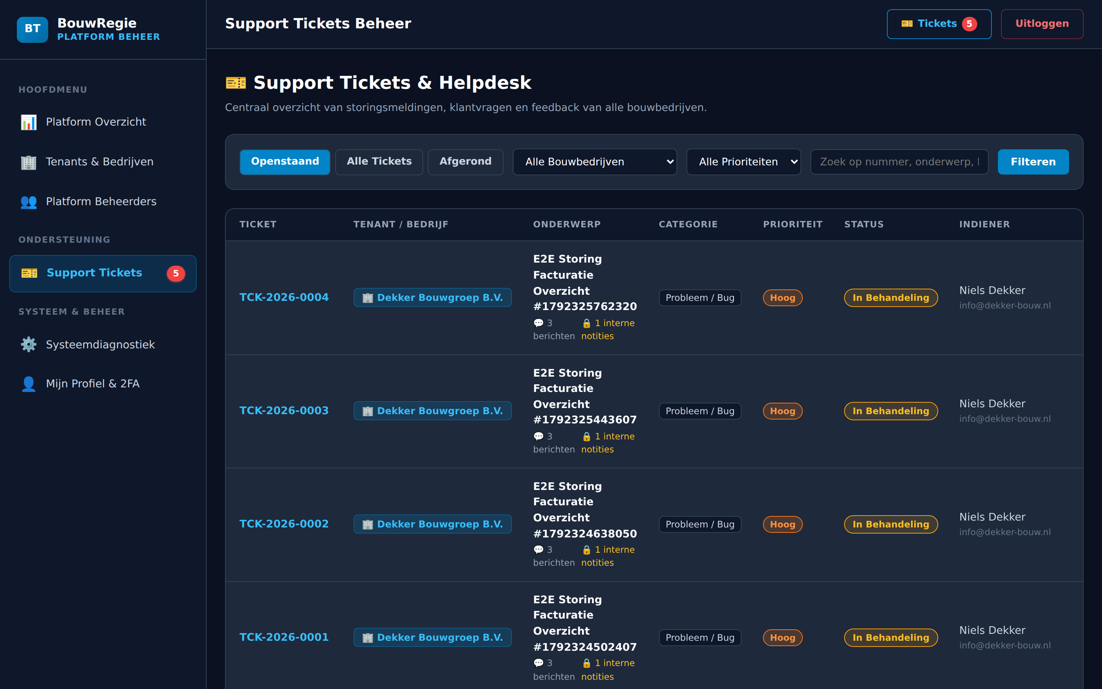Image resolution: width=1102 pixels, height=689 pixels.
Task: Open ticket link TCK-2026-0002
Action: (284, 524)
